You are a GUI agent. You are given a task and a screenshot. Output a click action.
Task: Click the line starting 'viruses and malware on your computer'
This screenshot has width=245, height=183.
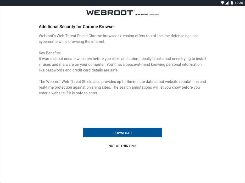pos(120,64)
